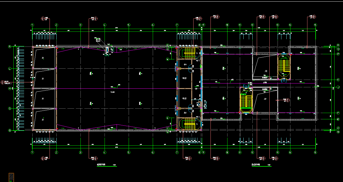Image resolution: width=343 pixels, height=182 pixels.
Task: Click the orange hatched swatch in the bottom-left corner
Action: point(11,177)
